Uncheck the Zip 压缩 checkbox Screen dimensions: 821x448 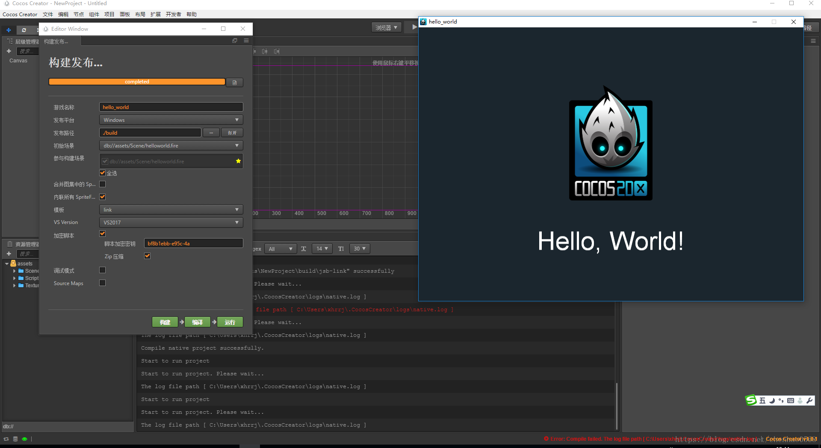click(x=148, y=256)
